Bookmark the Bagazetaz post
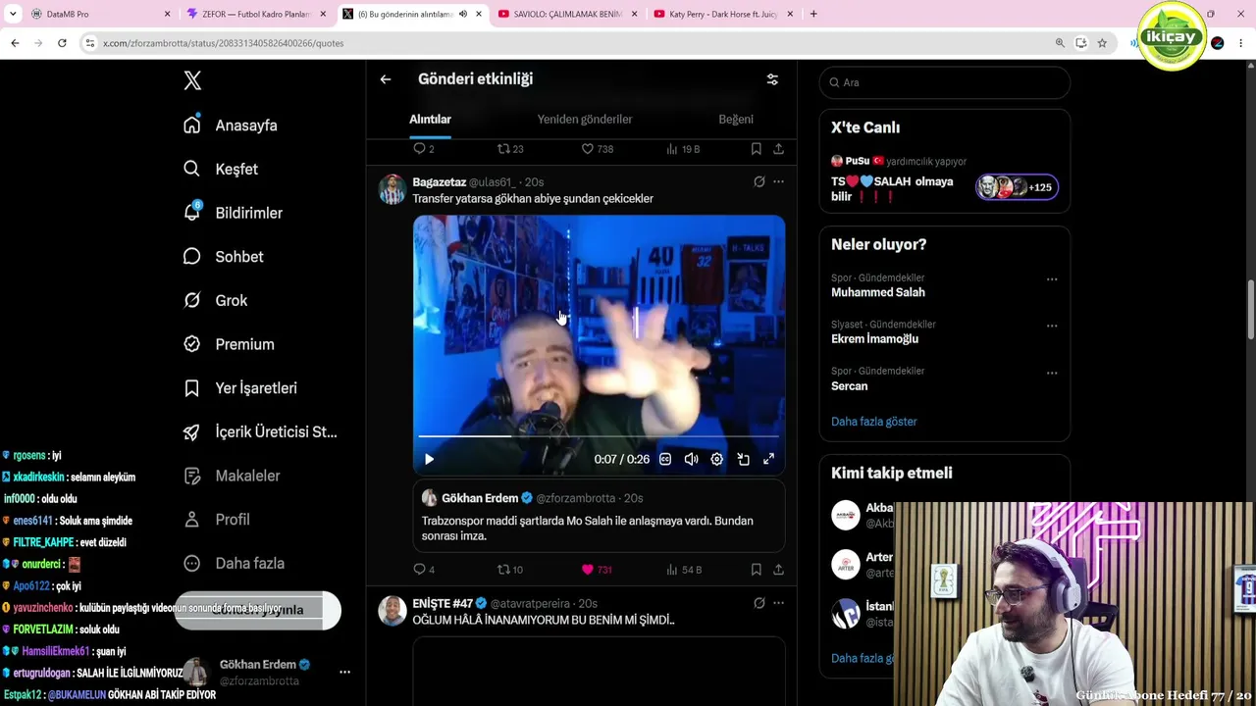This screenshot has height=706, width=1256. [x=756, y=570]
